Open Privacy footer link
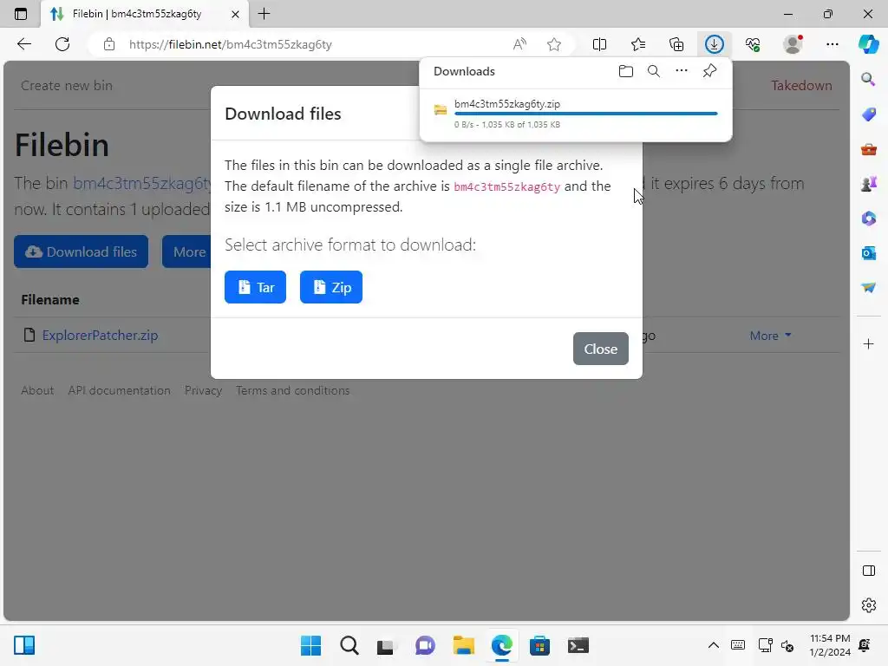This screenshot has width=888, height=666. [203, 390]
